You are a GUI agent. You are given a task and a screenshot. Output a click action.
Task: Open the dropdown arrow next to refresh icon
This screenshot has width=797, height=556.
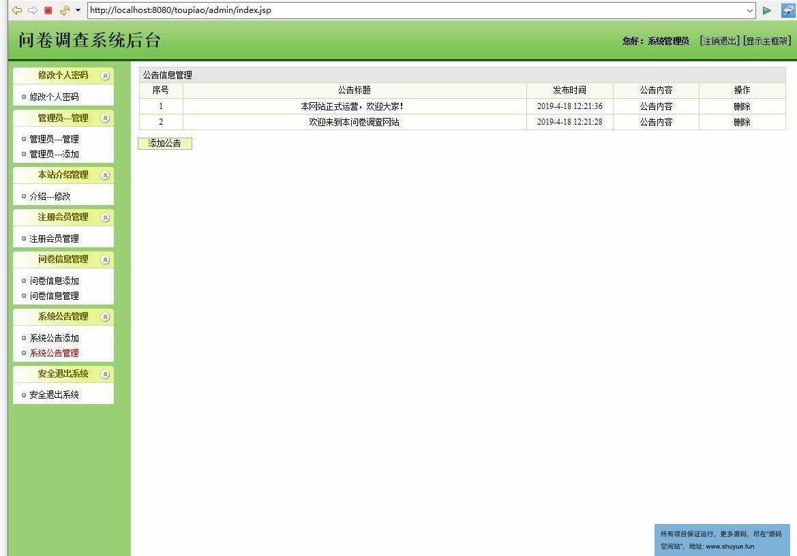coord(78,10)
